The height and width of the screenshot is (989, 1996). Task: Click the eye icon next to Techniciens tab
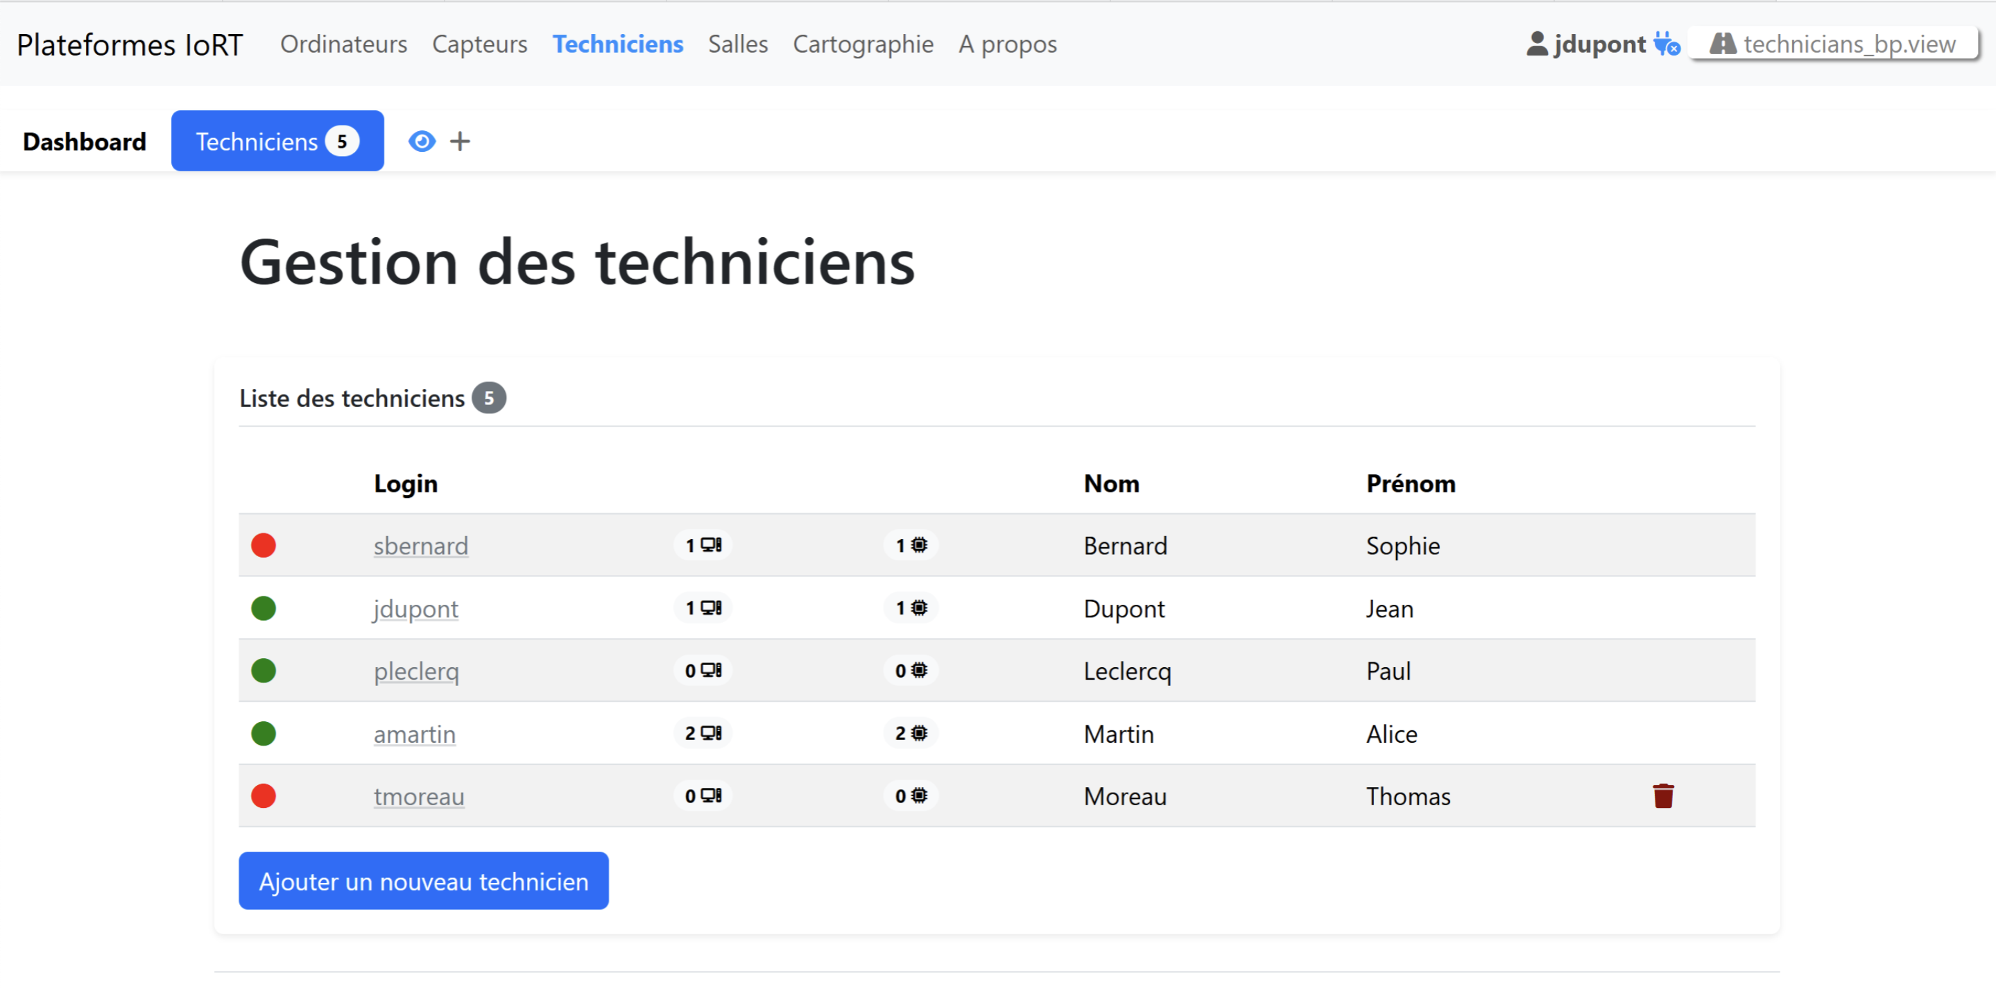(x=422, y=141)
